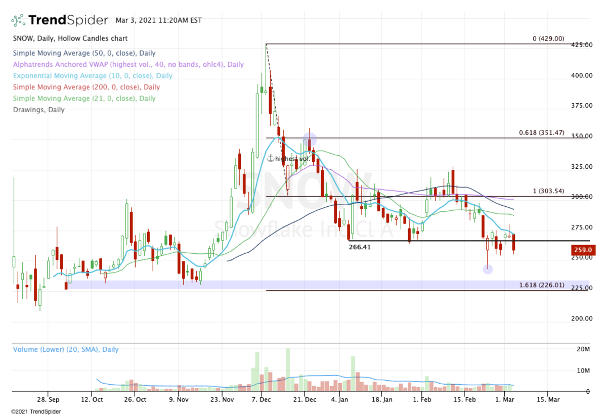Select the Alphatrends Anchored VWAP legend entry
Viewport: 607px width, 417px height.
[x=128, y=65]
